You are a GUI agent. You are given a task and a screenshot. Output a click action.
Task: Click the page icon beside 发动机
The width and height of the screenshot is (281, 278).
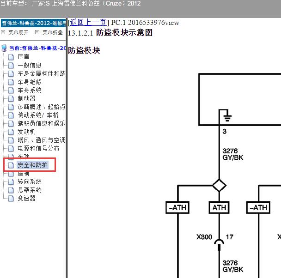tap(11, 132)
